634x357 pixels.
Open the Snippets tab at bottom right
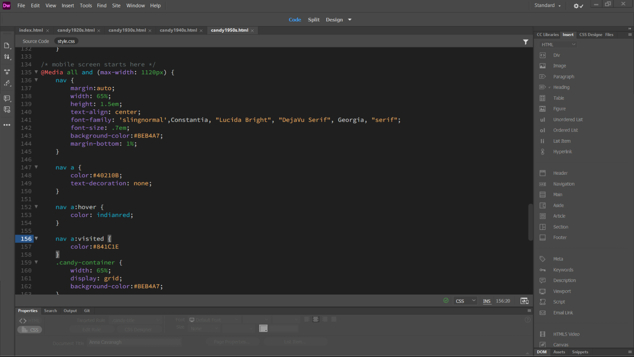pyautogui.click(x=580, y=352)
